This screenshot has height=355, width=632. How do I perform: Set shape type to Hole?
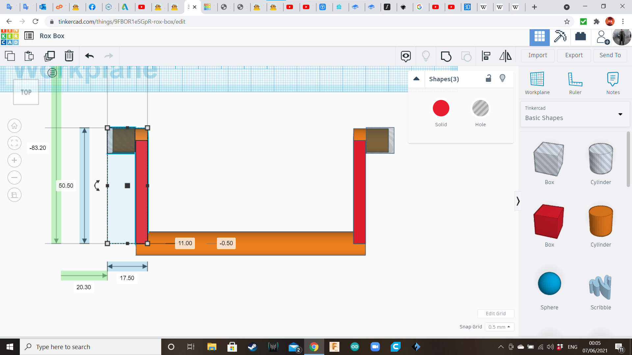pos(480,108)
